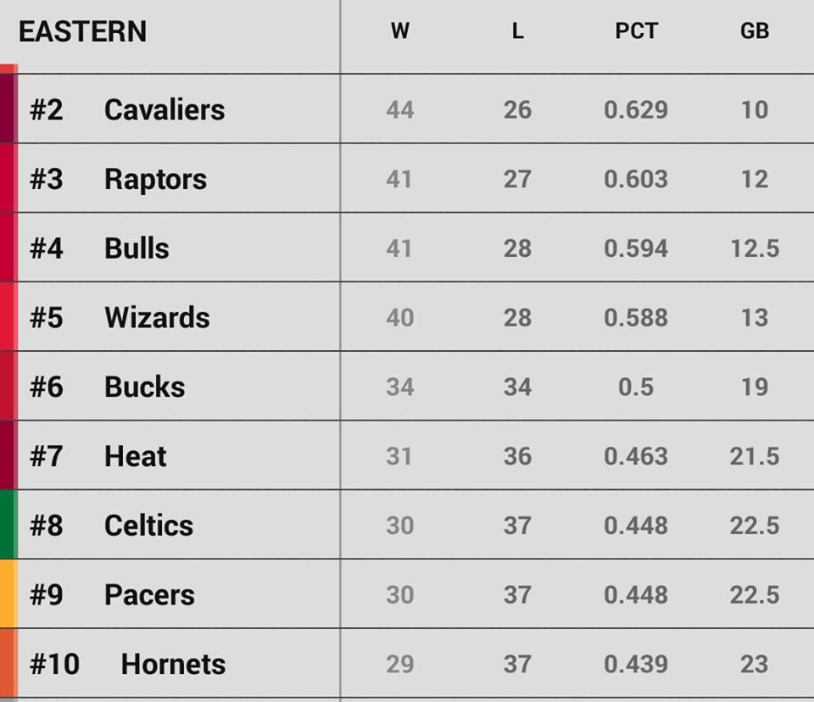Sort by the W column header
Image resolution: width=814 pixels, height=702 pixels.
(400, 32)
